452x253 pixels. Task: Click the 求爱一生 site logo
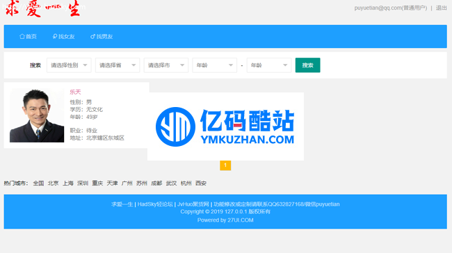[x=42, y=8]
